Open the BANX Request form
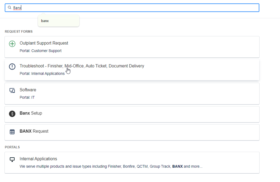 [x=132, y=132]
